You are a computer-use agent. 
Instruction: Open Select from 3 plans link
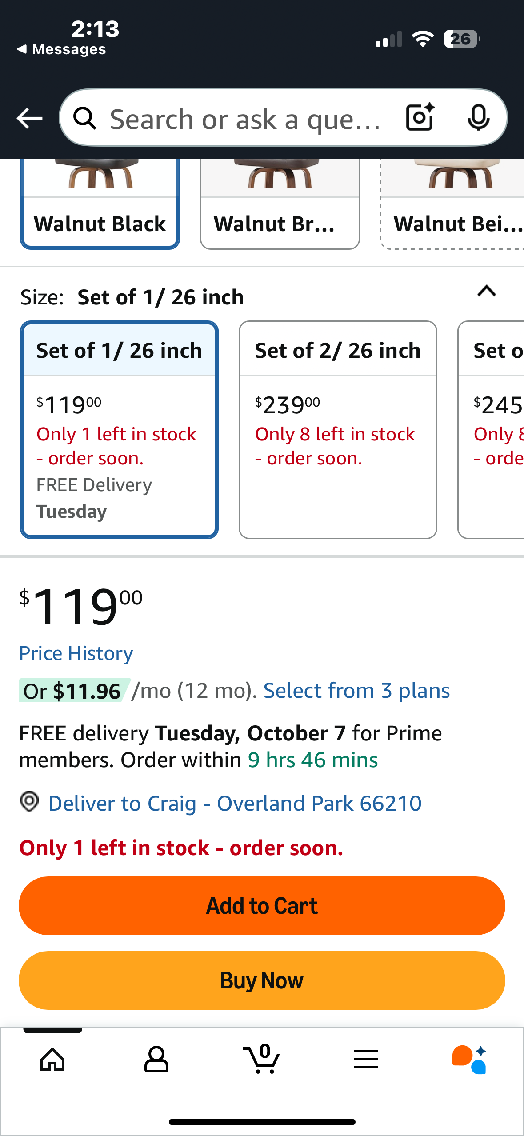pyautogui.click(x=356, y=691)
